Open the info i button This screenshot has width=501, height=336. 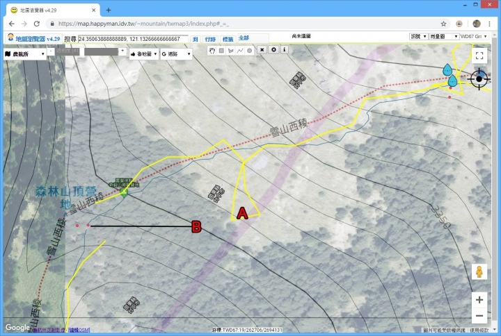(x=285, y=50)
